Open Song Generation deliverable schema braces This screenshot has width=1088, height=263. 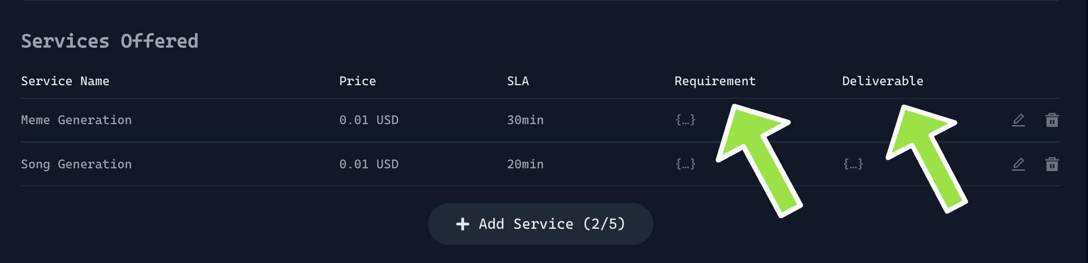coord(853,165)
